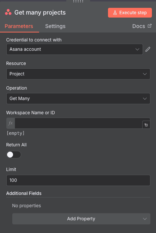
Task: Click the Credential to connect with label
Action: [x=34, y=40]
